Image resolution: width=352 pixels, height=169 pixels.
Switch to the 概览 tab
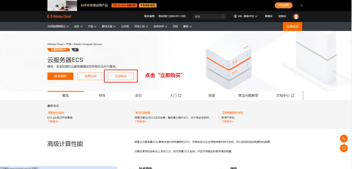click(x=66, y=95)
